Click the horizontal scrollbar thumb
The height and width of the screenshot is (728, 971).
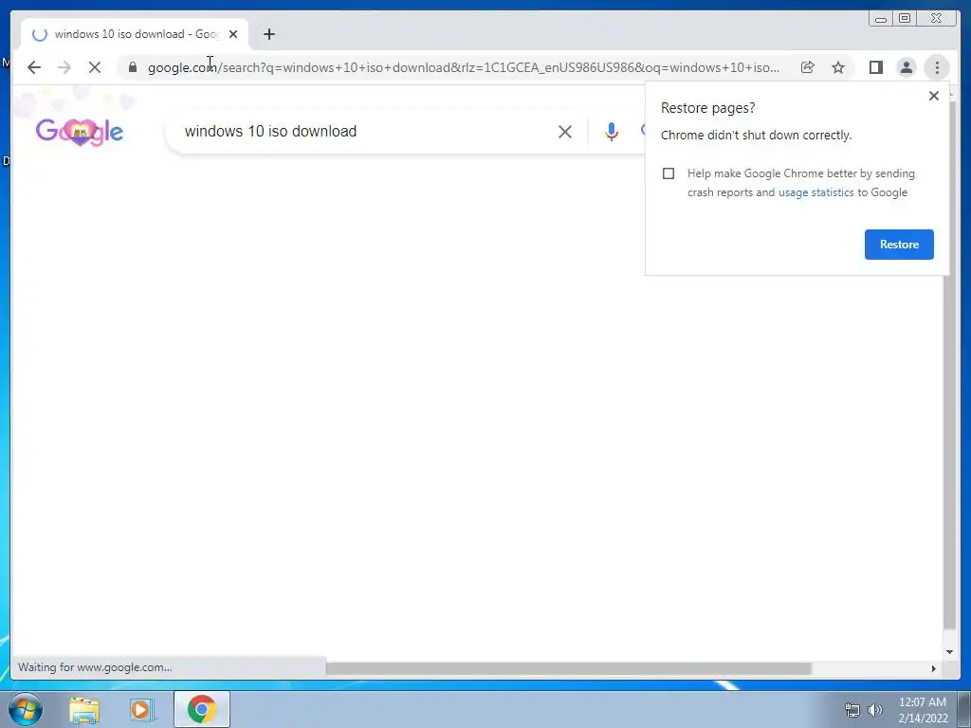click(569, 668)
